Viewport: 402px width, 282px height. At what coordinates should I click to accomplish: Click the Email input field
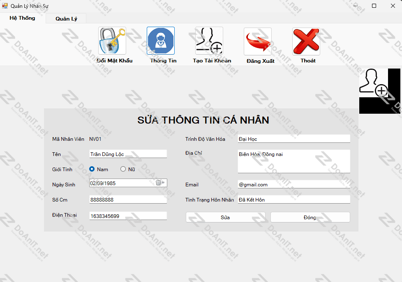point(294,184)
